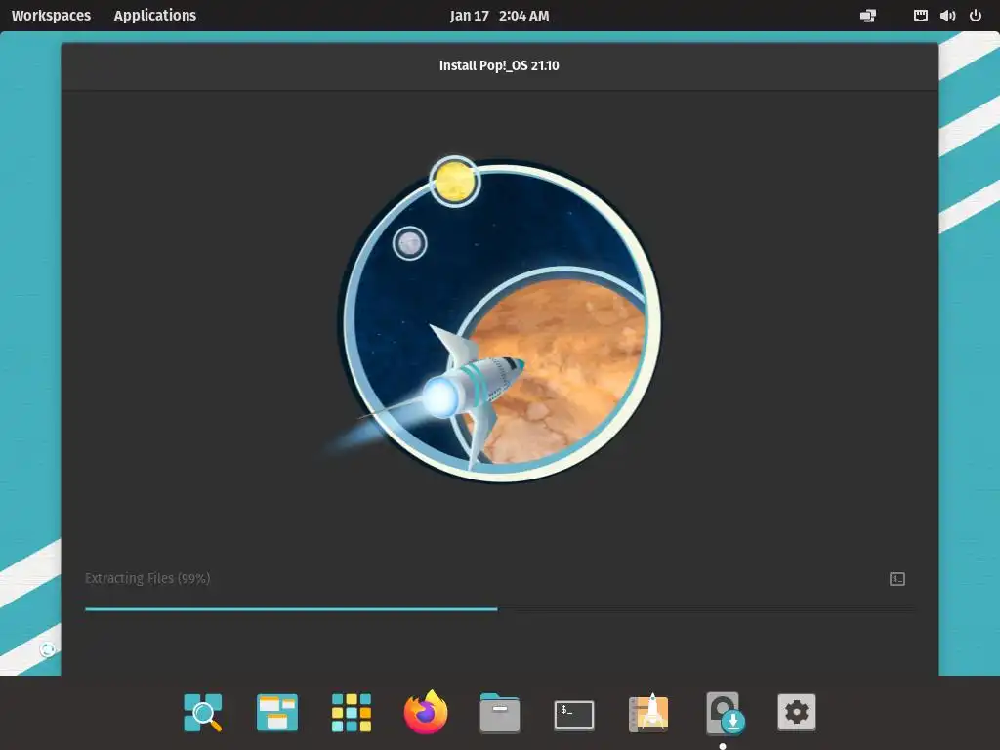
Task: Open the Workspaces icon in dock
Action: [276, 712]
